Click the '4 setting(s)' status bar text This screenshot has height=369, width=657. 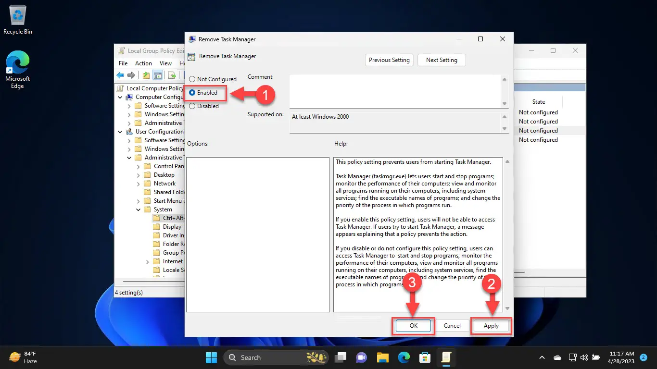(x=129, y=293)
